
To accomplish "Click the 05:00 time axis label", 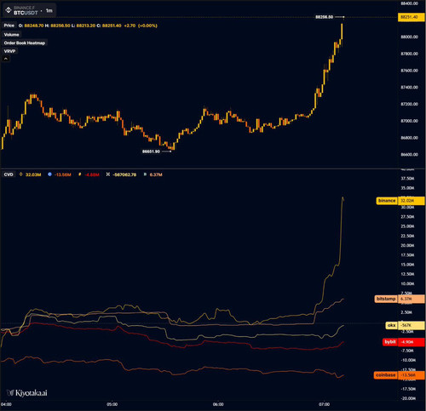I will pyautogui.click(x=112, y=404).
